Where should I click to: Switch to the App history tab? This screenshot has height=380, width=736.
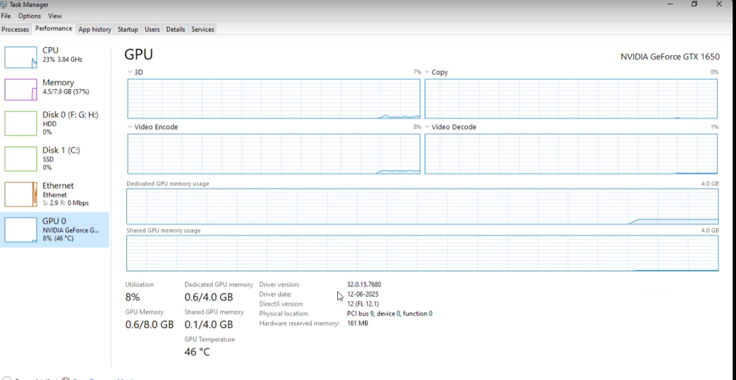95,29
